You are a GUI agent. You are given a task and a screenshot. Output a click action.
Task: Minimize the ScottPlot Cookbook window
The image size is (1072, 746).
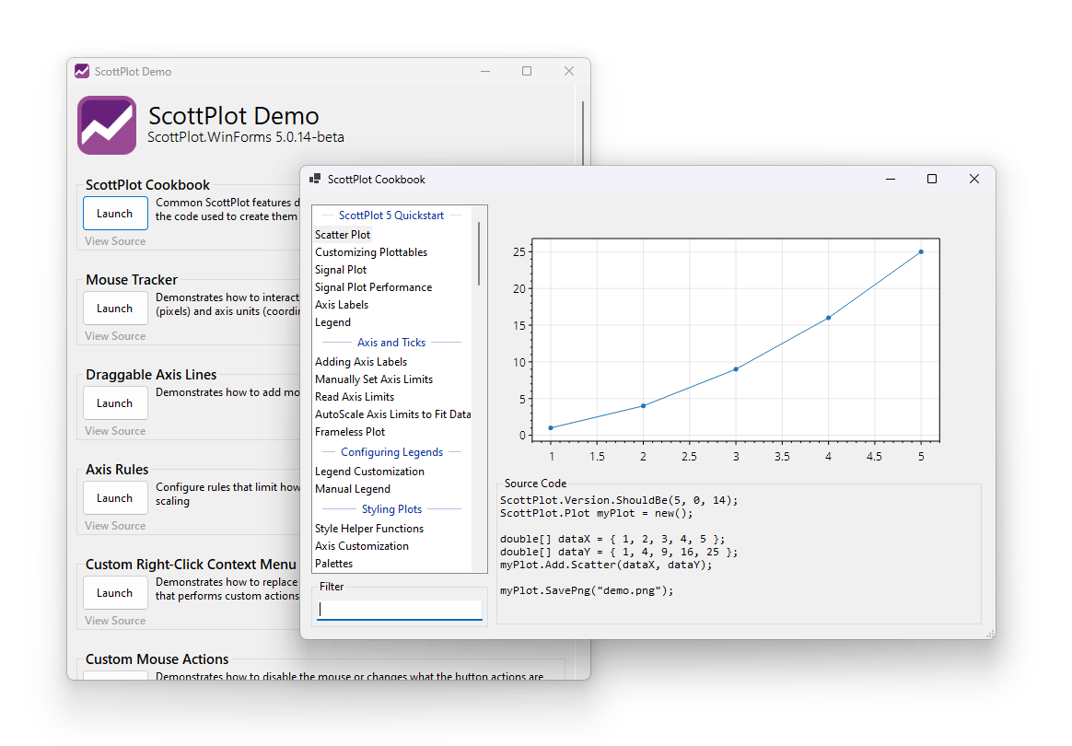click(x=891, y=180)
